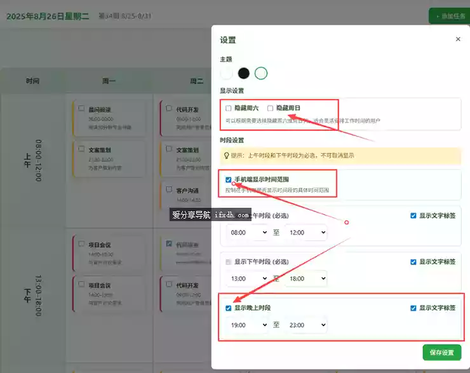Open the 12:00 morning end dropdown
Viewport: 470px width, 373px height.
click(x=306, y=233)
